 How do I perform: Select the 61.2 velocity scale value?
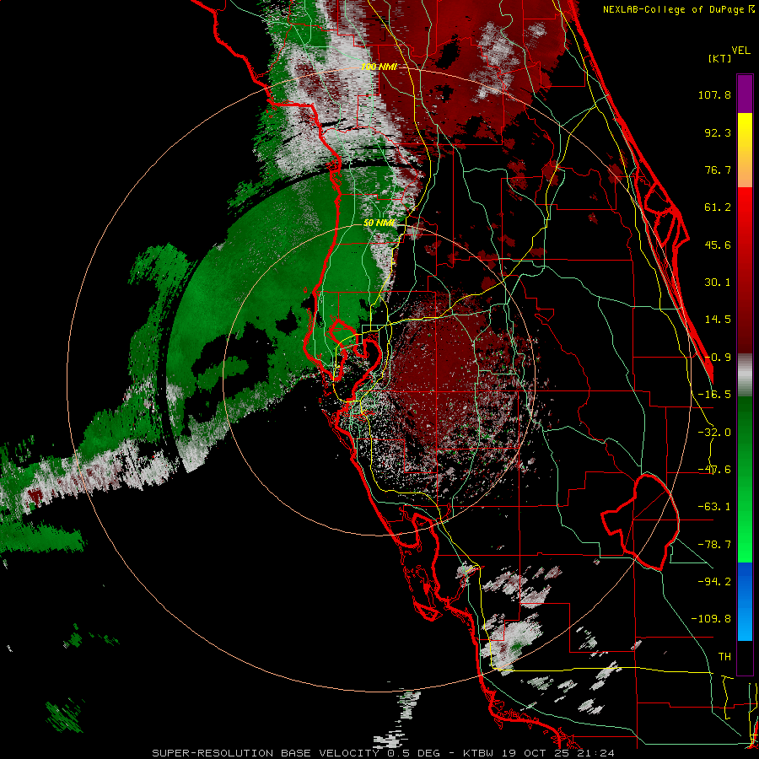[x=718, y=207]
